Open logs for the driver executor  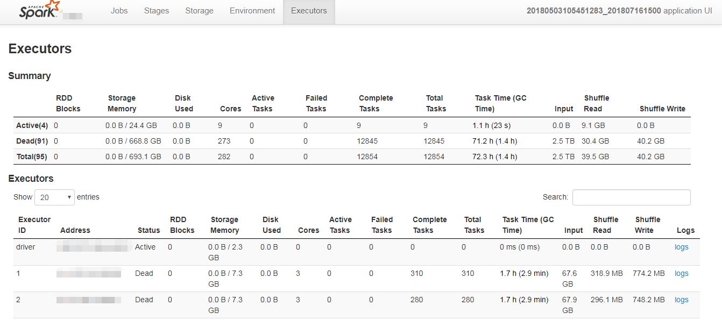point(681,246)
